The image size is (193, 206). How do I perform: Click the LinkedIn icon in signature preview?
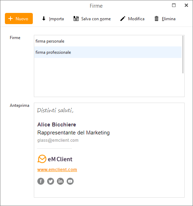click(60, 181)
